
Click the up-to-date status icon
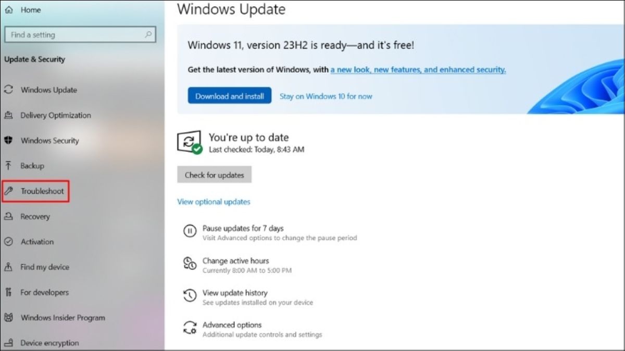[190, 142]
